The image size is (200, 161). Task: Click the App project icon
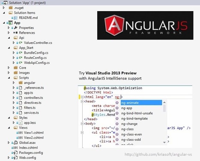point(11,23)
